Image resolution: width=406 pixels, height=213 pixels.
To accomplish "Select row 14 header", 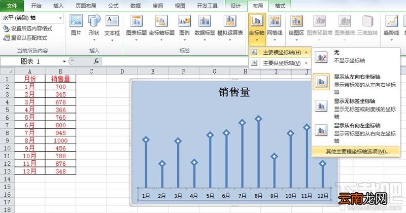I will pyautogui.click(x=7, y=179).
